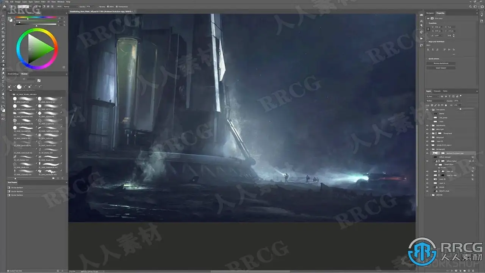
Task: Select the Clone Stamp tool
Action: click(3, 53)
